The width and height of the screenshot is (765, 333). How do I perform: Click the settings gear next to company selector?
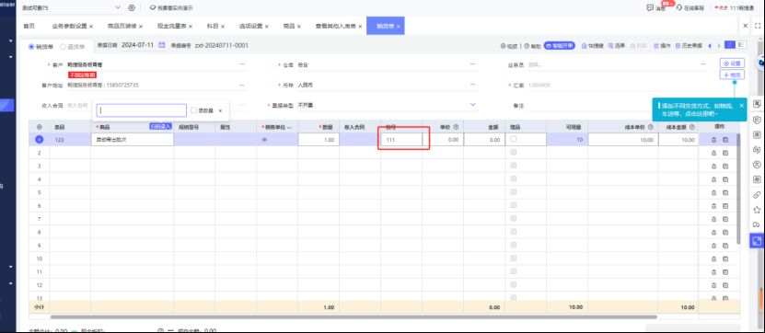tap(132, 7)
